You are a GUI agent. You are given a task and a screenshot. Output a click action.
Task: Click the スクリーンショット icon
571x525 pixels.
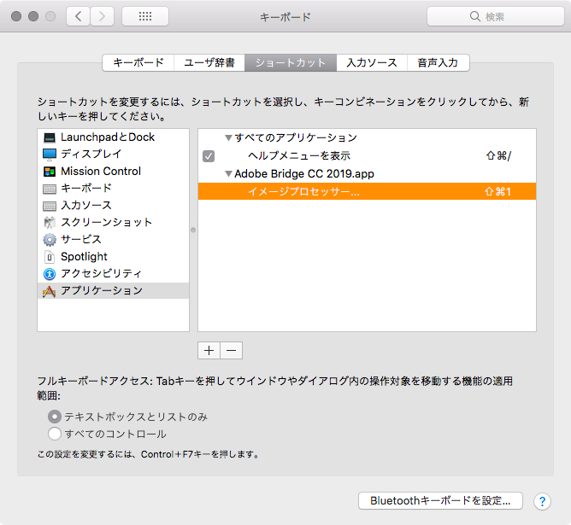[50, 223]
